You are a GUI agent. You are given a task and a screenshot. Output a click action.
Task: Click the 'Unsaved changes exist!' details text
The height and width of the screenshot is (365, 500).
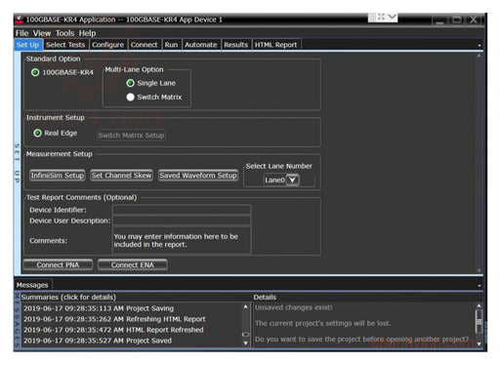(294, 307)
